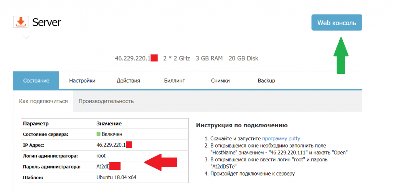
Task: Open the Снимки tab
Action: pos(220,81)
